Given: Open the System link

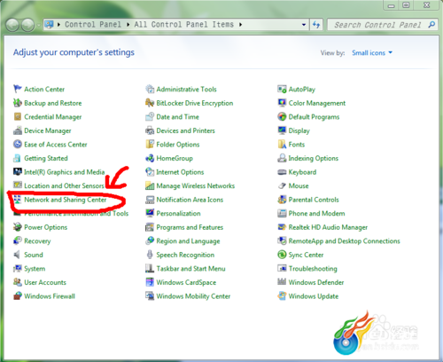Looking at the screenshot, I should [35, 269].
